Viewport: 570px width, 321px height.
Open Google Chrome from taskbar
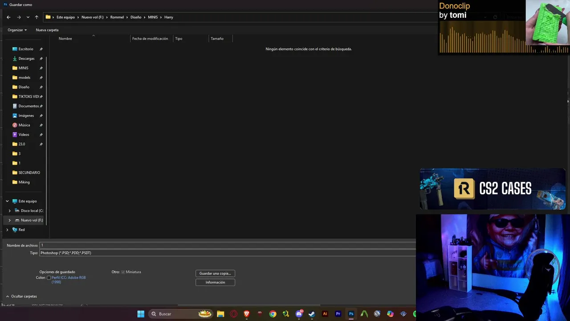tap(273, 314)
